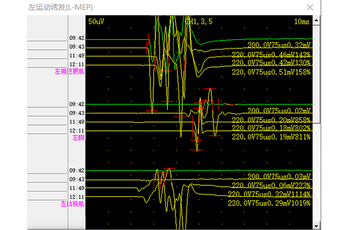
Task: Select the 左肱桡肌 channel label
Action: pyautogui.click(x=72, y=203)
